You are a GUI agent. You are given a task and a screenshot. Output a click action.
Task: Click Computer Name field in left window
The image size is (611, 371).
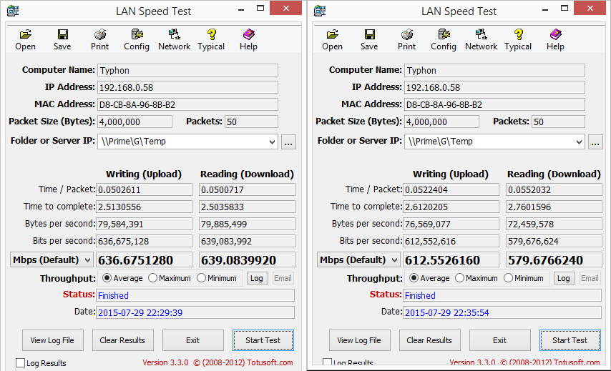coord(187,70)
